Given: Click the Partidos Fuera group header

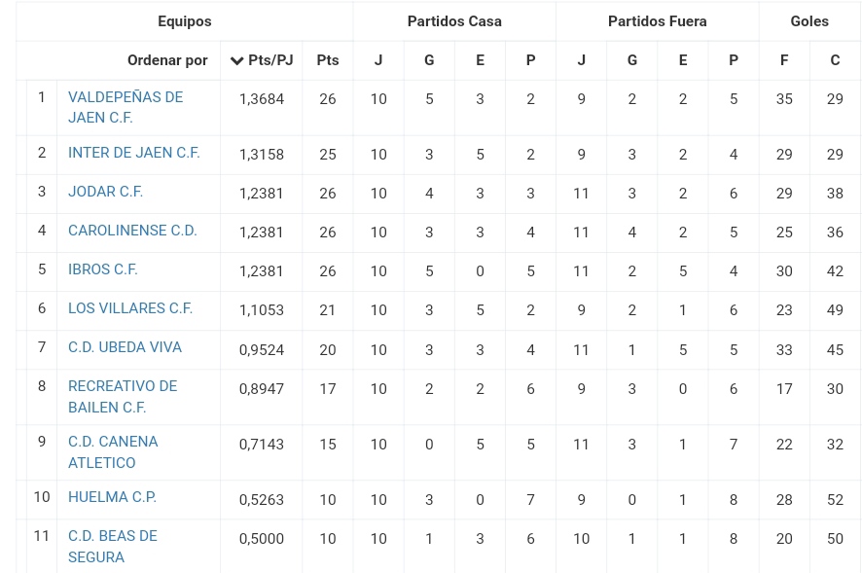Looking at the screenshot, I should 658,21.
